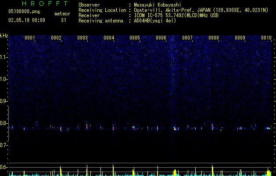Click the Observer label

89,5
